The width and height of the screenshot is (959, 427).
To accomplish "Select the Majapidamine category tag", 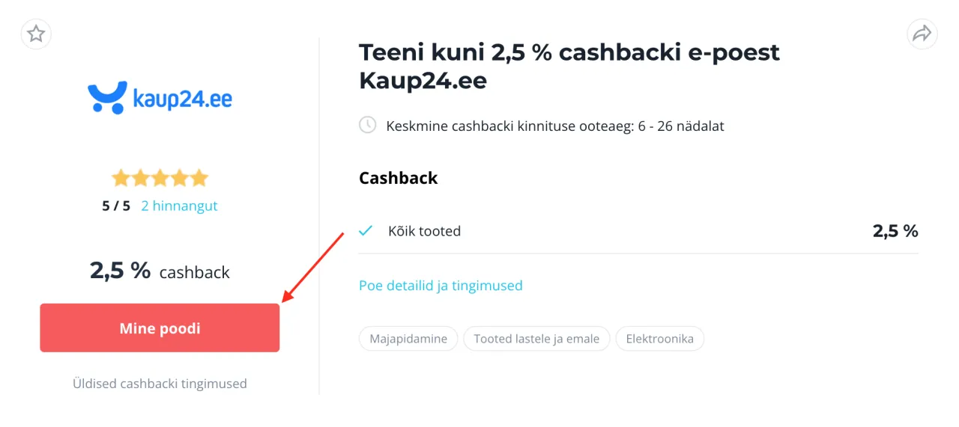I will [x=408, y=339].
